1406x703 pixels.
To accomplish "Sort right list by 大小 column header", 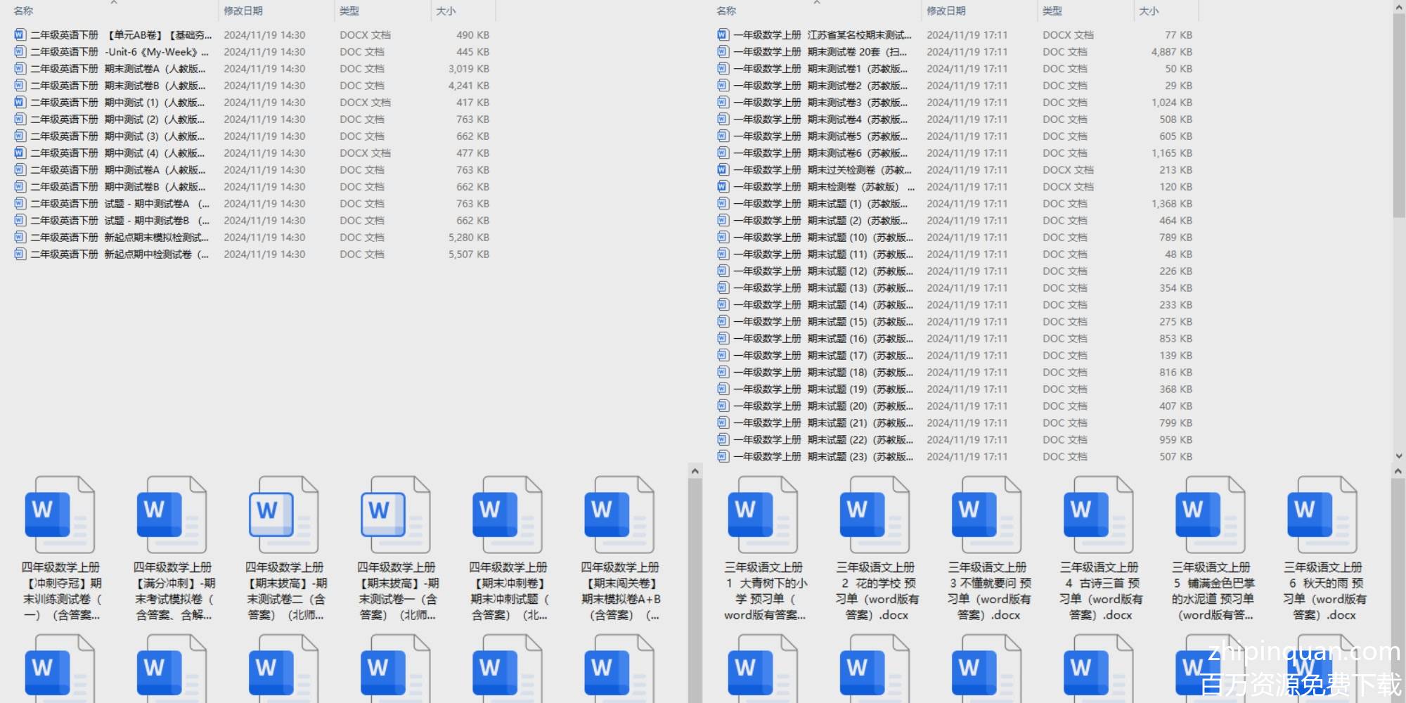I will pyautogui.click(x=1149, y=11).
